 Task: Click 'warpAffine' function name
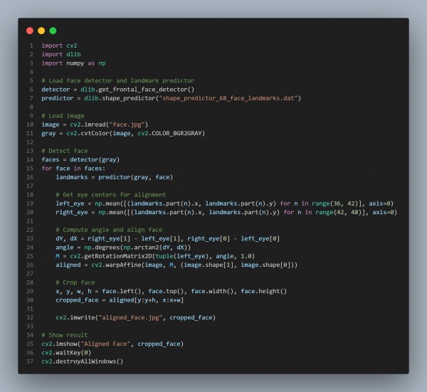(123, 265)
